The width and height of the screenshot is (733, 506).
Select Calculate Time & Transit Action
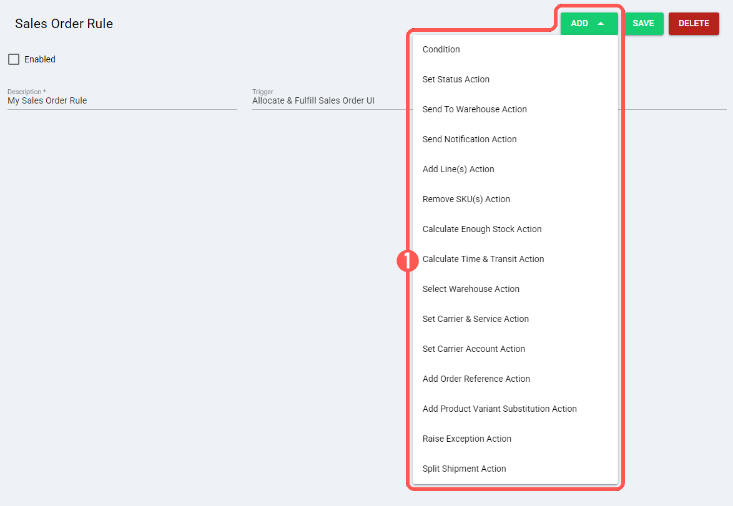(x=515, y=259)
